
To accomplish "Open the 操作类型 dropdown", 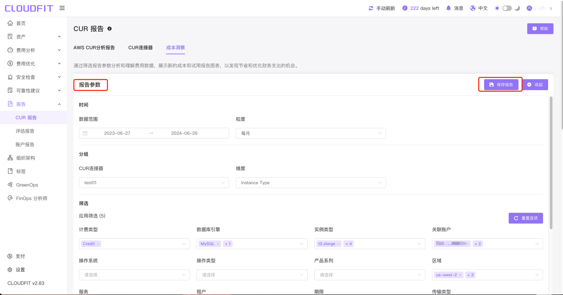I will 252,275.
